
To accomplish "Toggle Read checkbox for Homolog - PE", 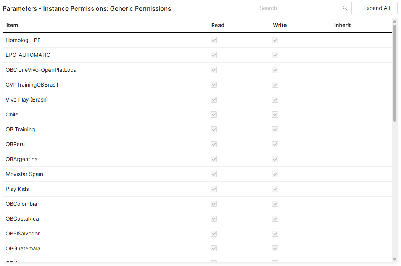I will point(214,40).
